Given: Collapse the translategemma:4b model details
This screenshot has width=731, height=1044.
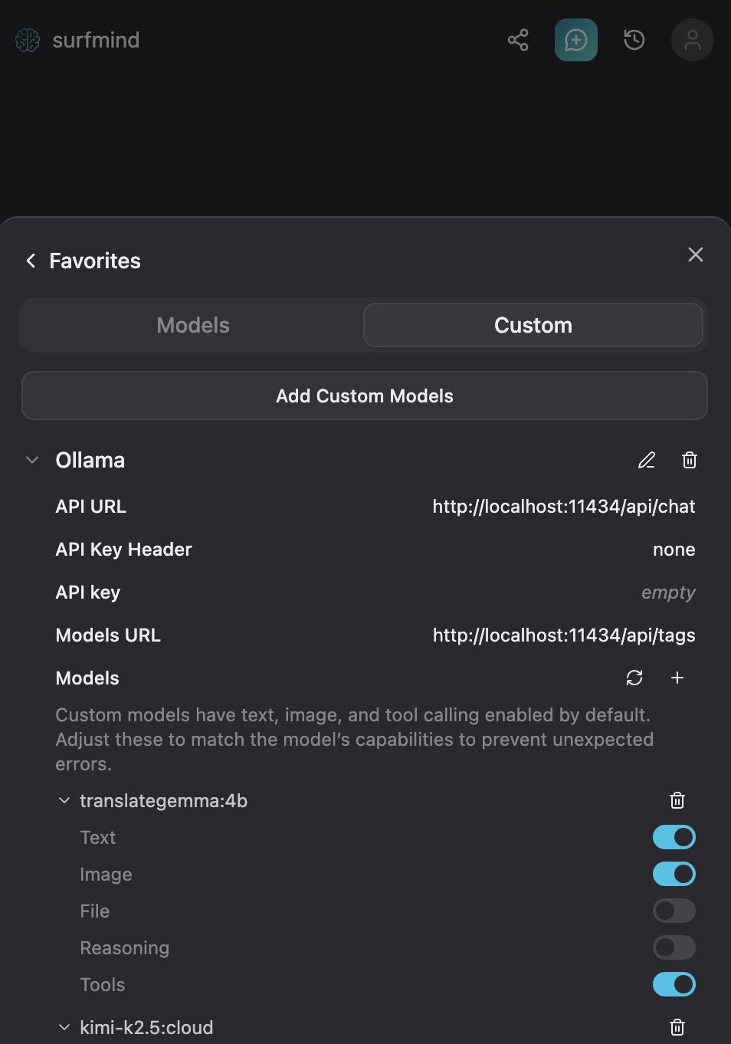Looking at the screenshot, I should tap(64, 799).
